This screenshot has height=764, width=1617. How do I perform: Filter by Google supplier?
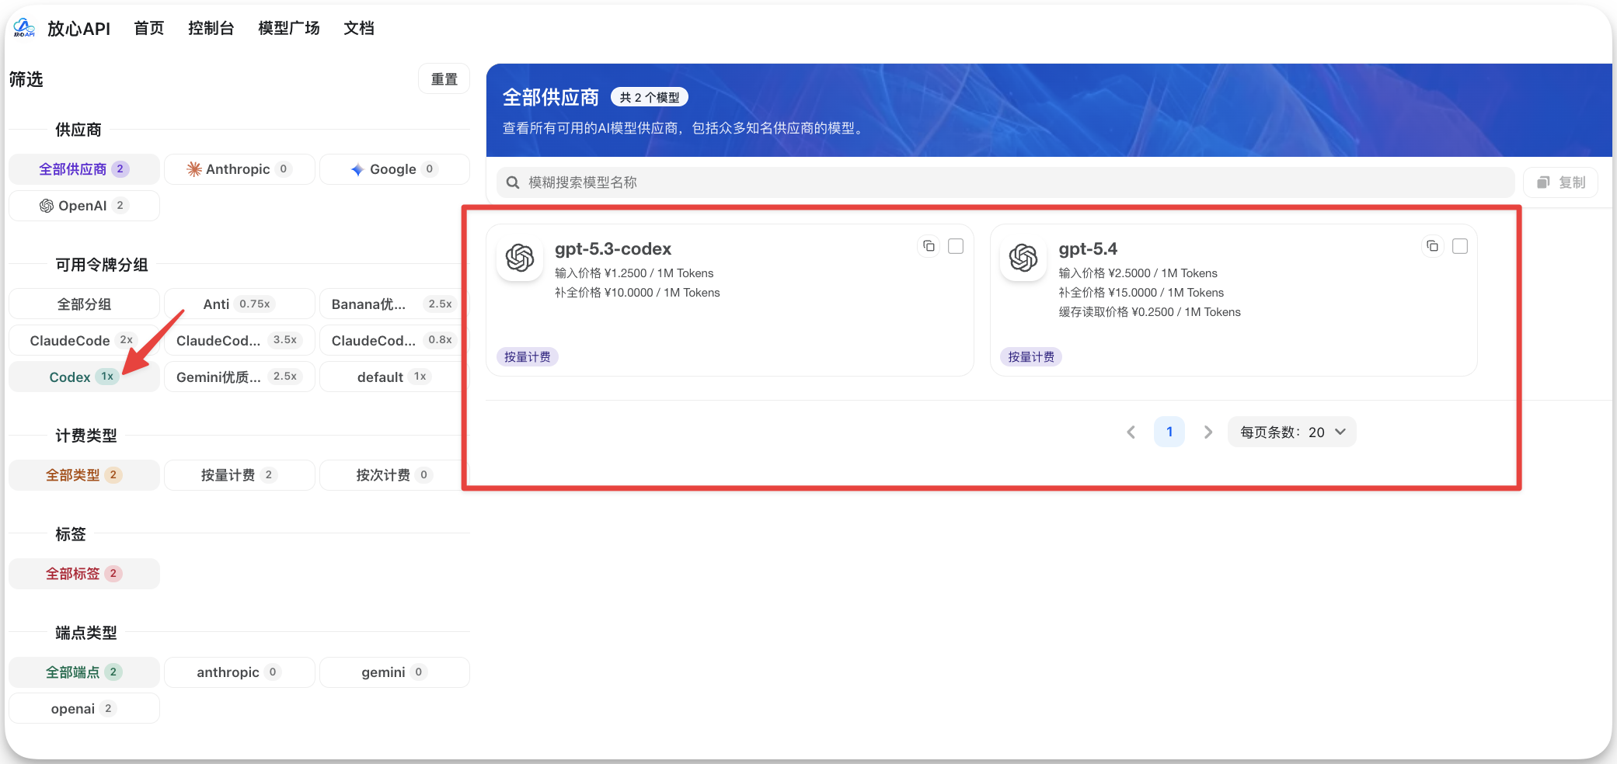pos(395,169)
